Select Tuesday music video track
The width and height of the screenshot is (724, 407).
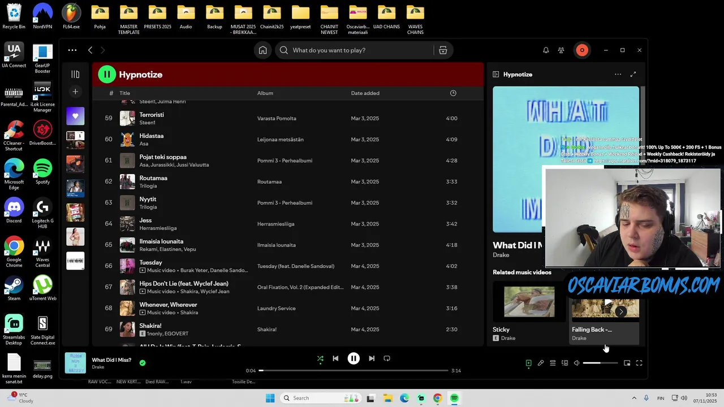tap(288, 266)
